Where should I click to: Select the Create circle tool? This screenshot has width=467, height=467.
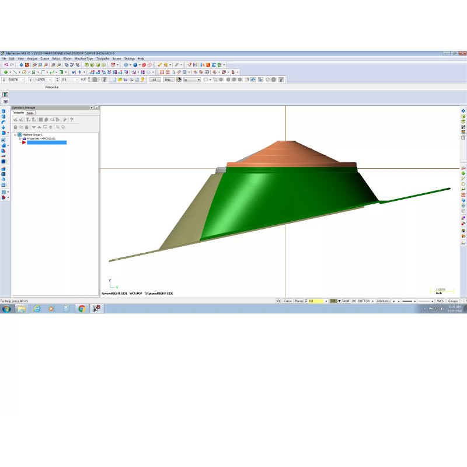(x=25, y=72)
